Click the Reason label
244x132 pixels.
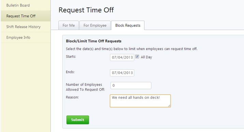pos(72,97)
